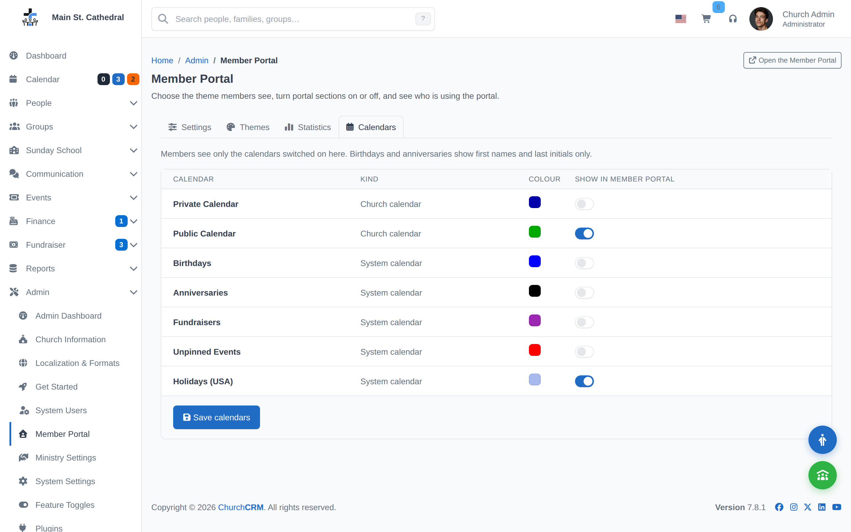Toggle Birthdays calendar visibility switch
The height and width of the screenshot is (532, 851).
(x=584, y=263)
